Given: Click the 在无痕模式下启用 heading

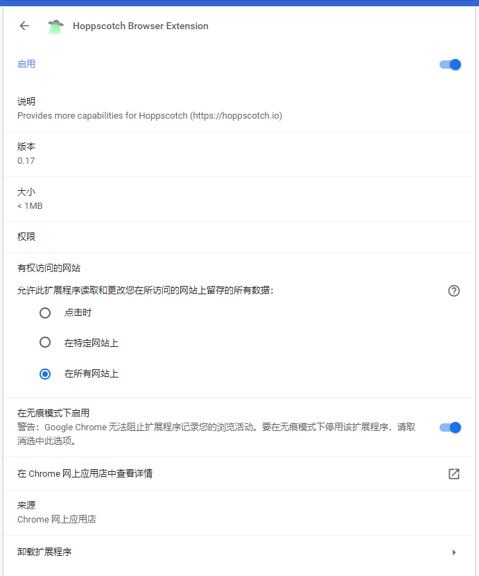Looking at the screenshot, I should 53,413.
